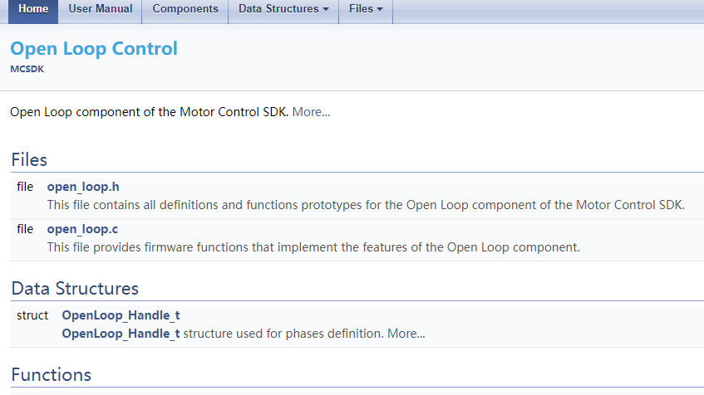Go to the Components tab

coord(185,9)
